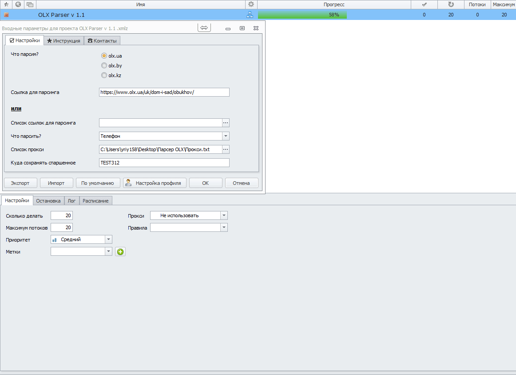Open the Правила dropdown
This screenshot has width=516, height=375.
[224, 227]
